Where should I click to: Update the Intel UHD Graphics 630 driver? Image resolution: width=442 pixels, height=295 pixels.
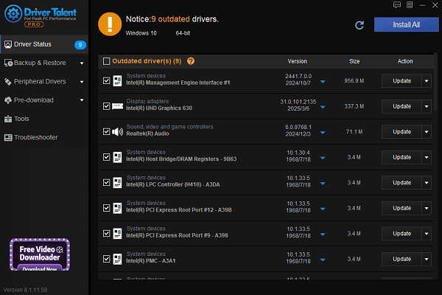click(x=401, y=106)
